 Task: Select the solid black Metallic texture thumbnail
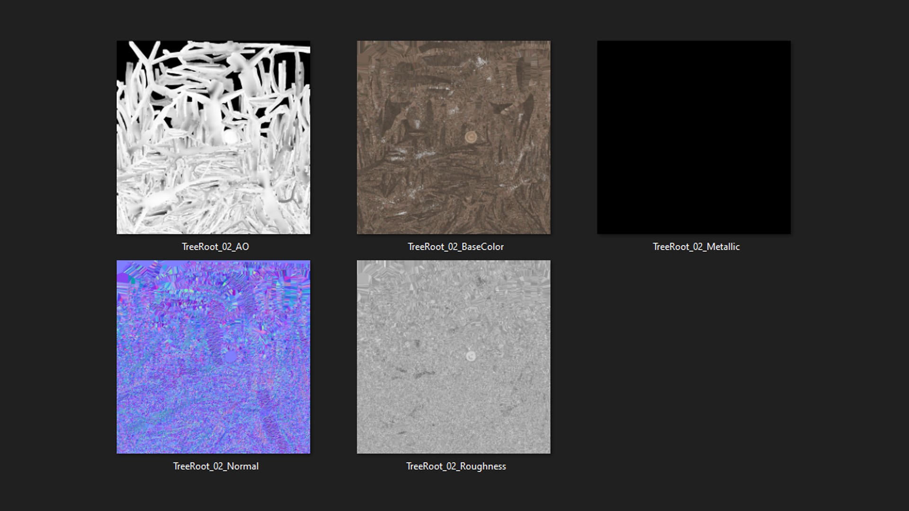pyautogui.click(x=694, y=137)
